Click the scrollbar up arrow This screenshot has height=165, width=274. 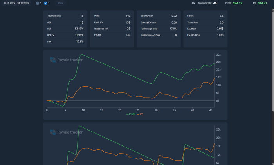point(273,10)
